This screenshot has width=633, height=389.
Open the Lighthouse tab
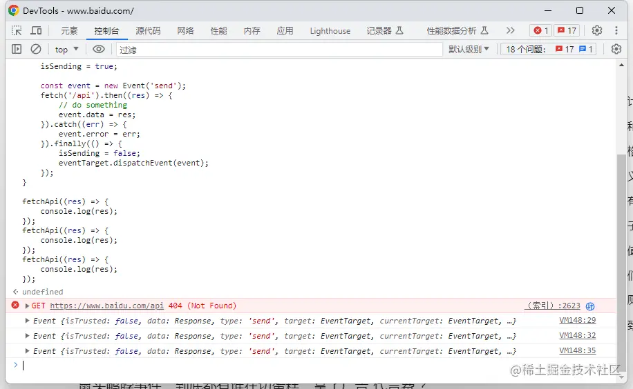pos(330,30)
